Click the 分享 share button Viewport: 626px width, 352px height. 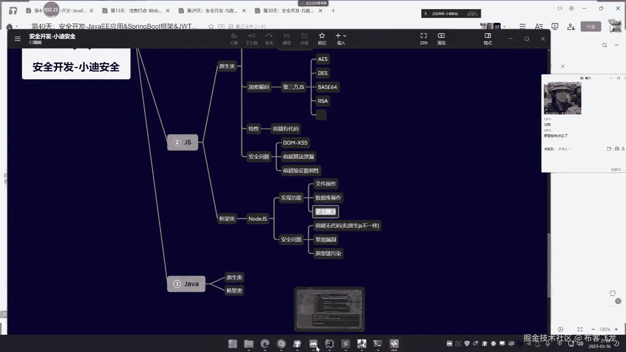point(591,27)
